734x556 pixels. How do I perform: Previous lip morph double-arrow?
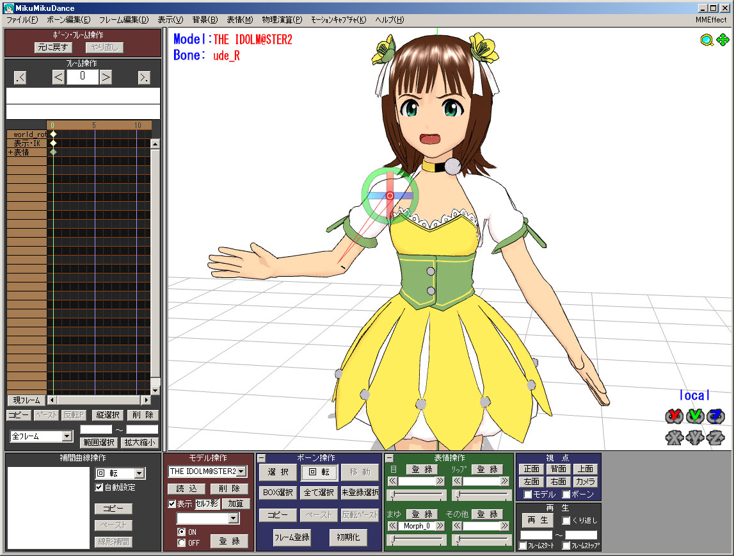point(458,481)
